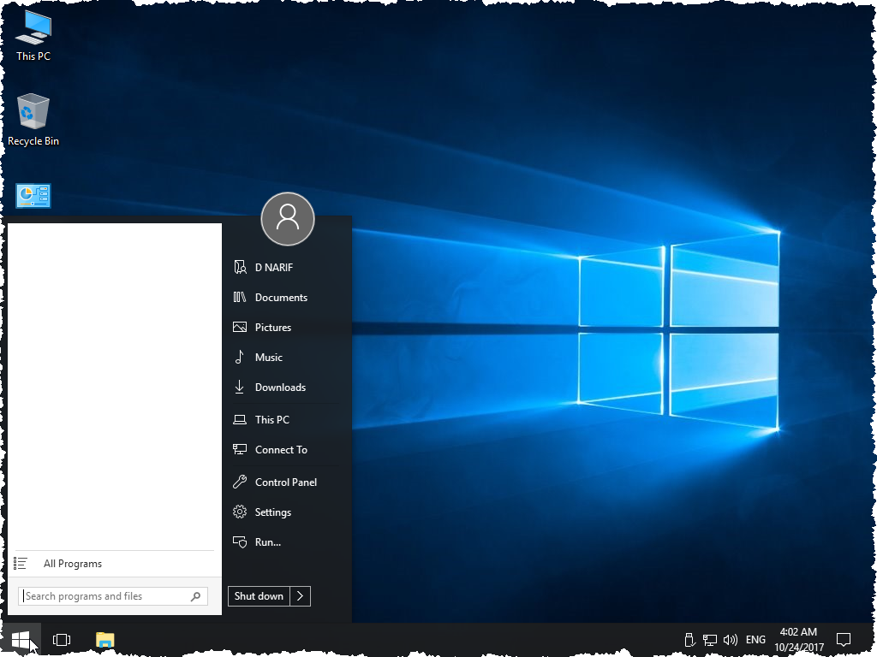Expand the shut down options arrow
Viewport: 877px width, 657px height.
click(301, 595)
